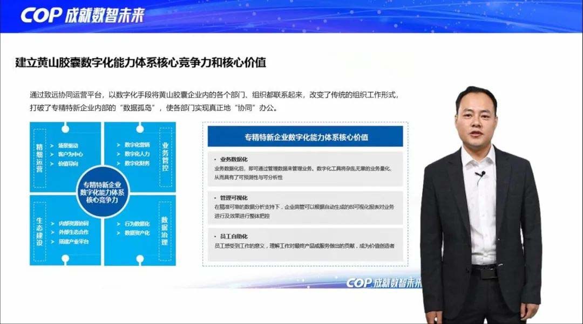Click the paragraph line starting '通过致远协同运营平台'
Image resolution: width=583 pixels, height=324 pixels.
214,95
